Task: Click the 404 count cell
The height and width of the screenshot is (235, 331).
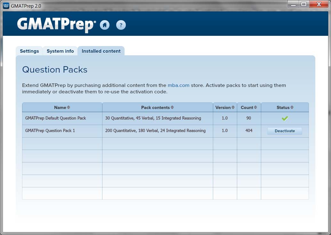Action: (249, 131)
